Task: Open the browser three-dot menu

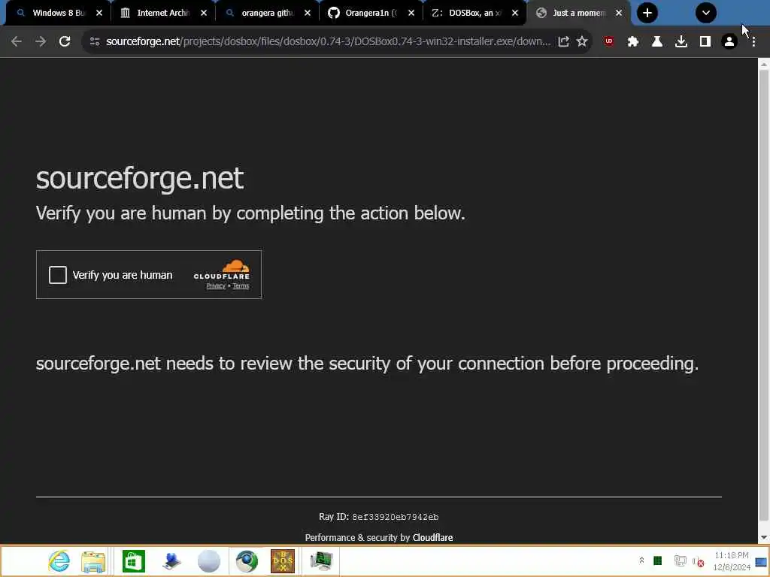Action: 753,41
